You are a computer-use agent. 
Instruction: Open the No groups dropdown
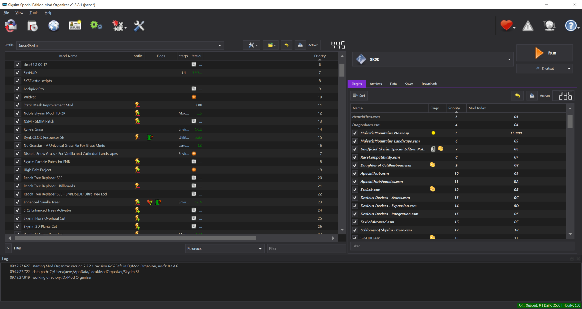click(225, 248)
